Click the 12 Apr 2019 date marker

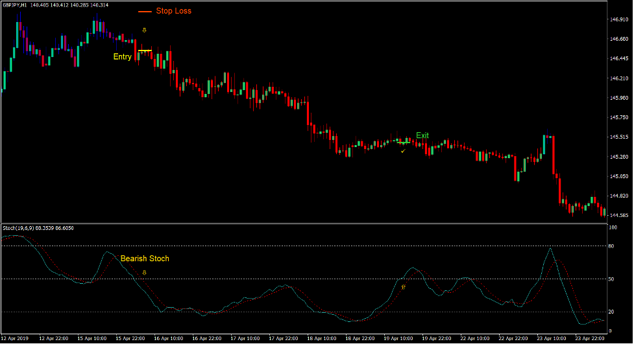(x=16, y=338)
